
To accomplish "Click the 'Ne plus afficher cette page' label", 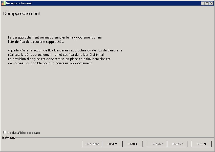I will (24, 133).
